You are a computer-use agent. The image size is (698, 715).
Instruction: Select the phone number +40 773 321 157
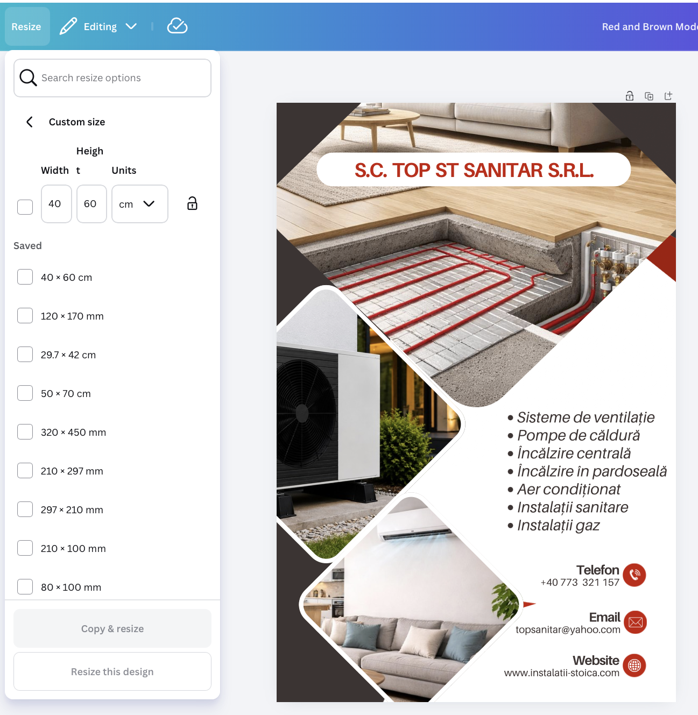(580, 583)
